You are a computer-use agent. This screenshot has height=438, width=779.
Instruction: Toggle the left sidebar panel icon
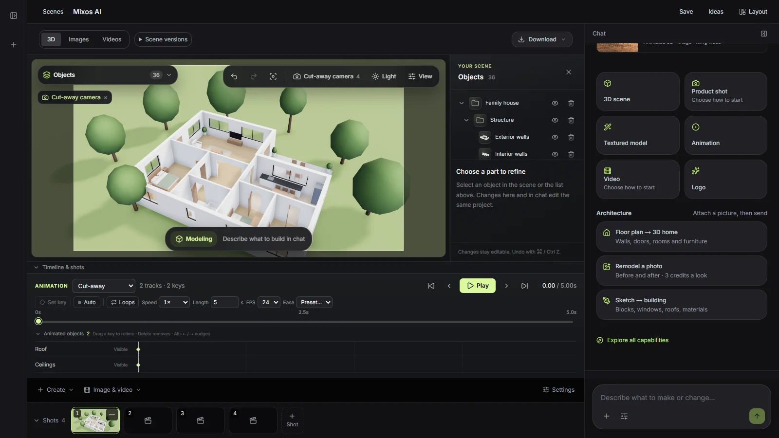[14, 16]
